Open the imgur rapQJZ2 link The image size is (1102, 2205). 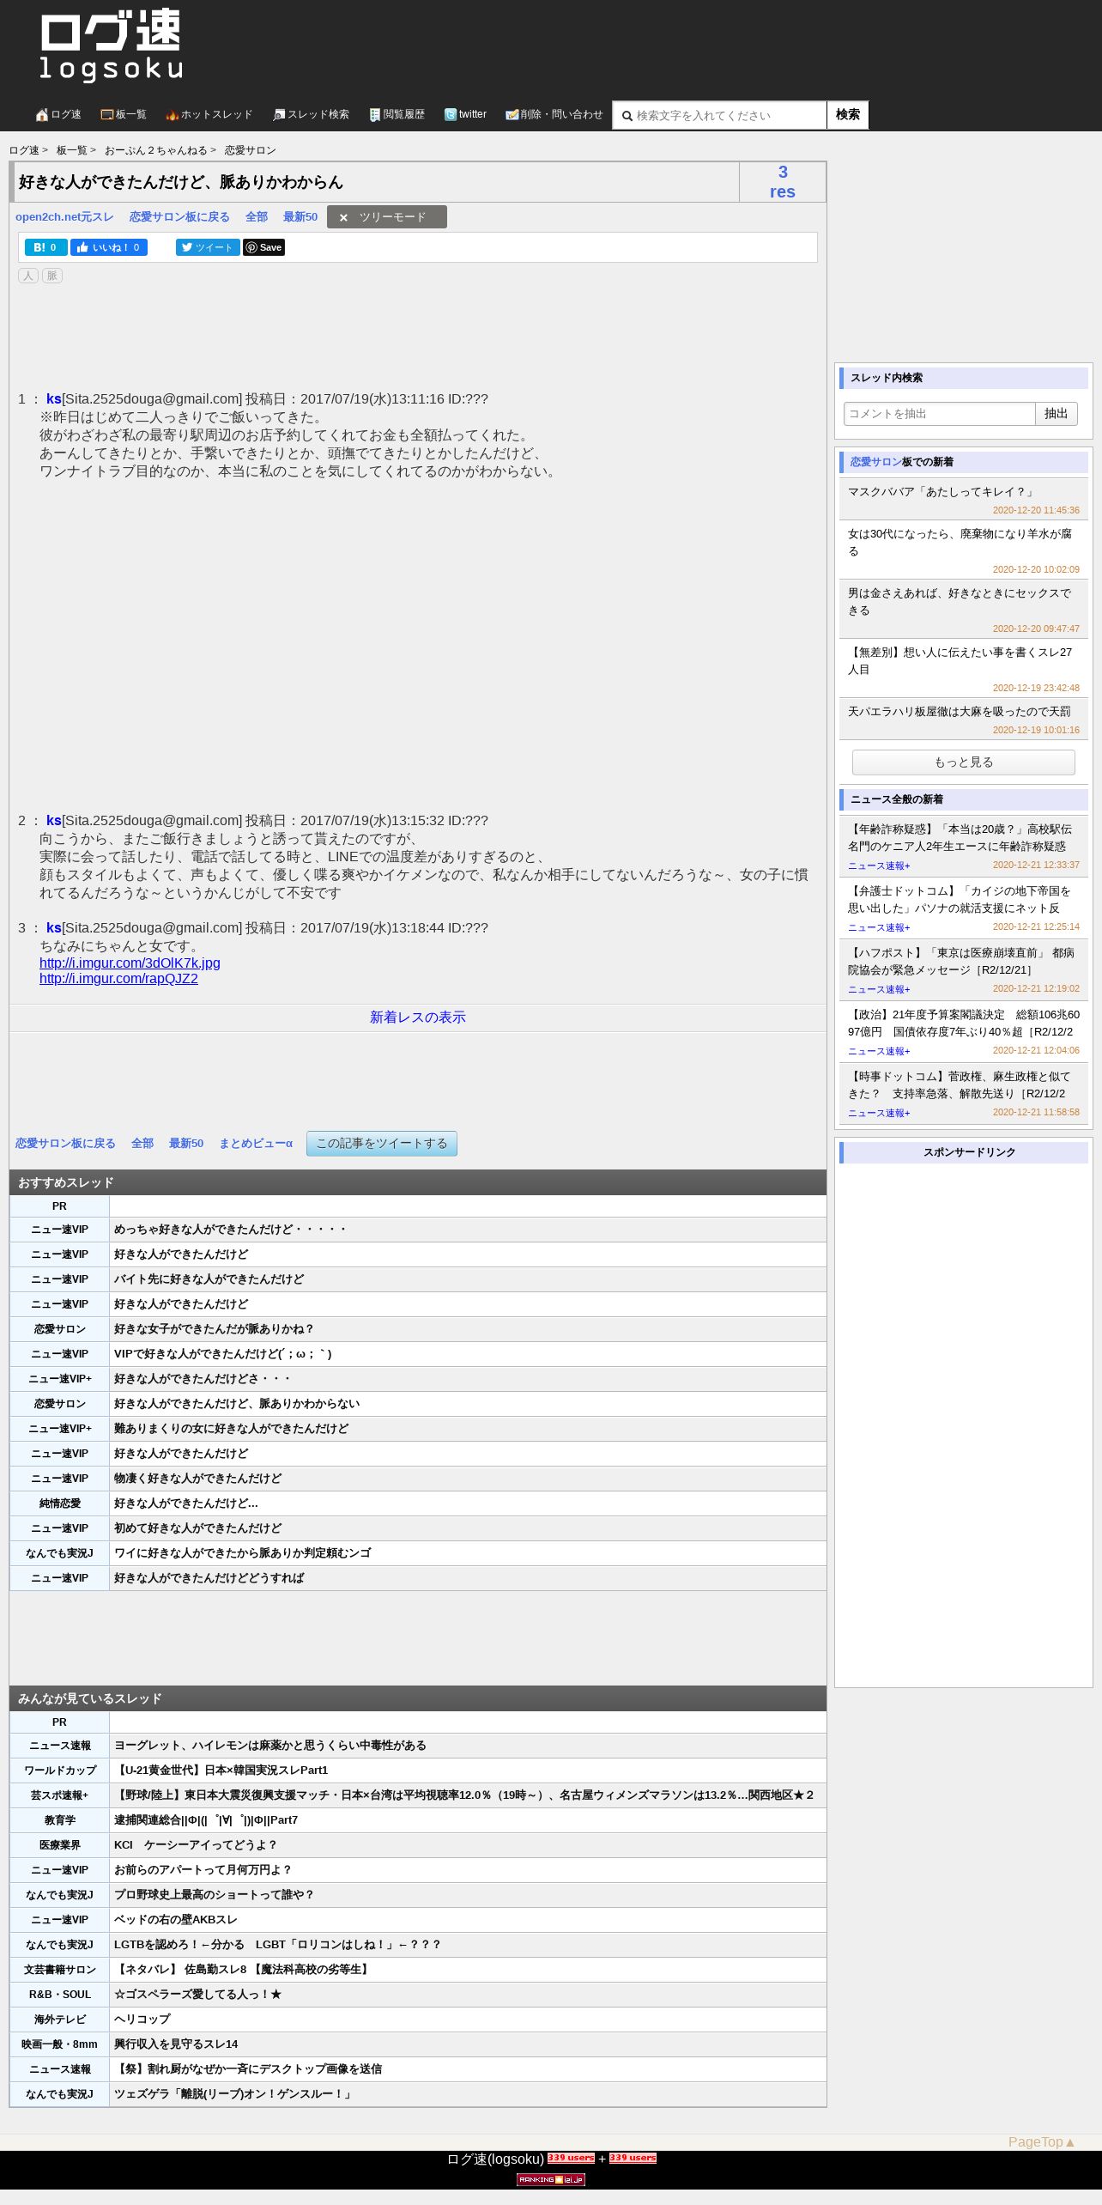coord(118,979)
